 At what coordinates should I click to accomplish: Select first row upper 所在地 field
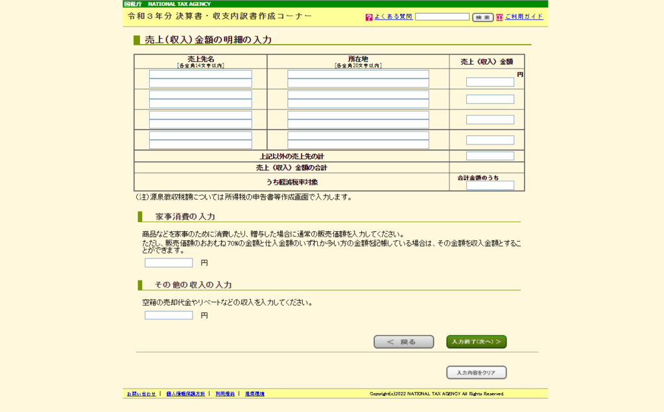(x=358, y=74)
